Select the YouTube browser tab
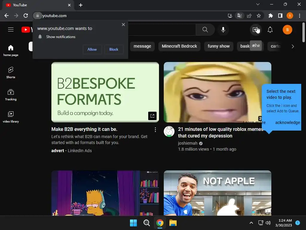The image size is (306, 230). pyautogui.click(x=38, y=5)
